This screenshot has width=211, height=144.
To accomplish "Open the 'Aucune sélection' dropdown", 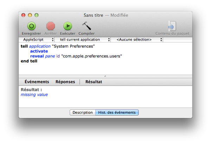I will [137, 40].
